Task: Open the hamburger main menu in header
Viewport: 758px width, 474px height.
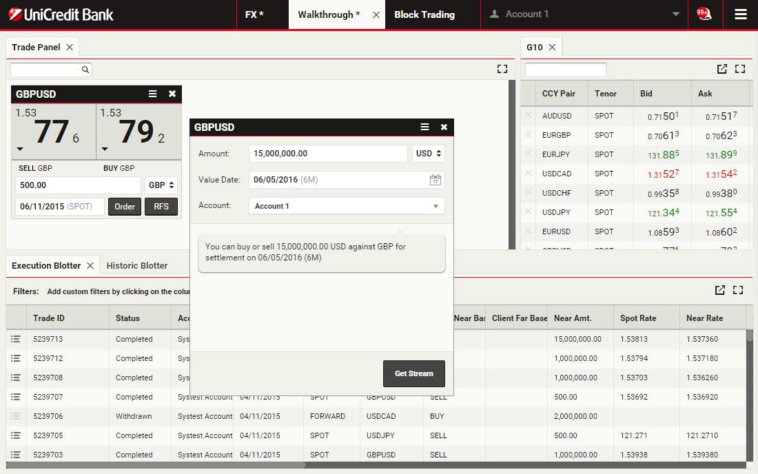Action: point(740,14)
